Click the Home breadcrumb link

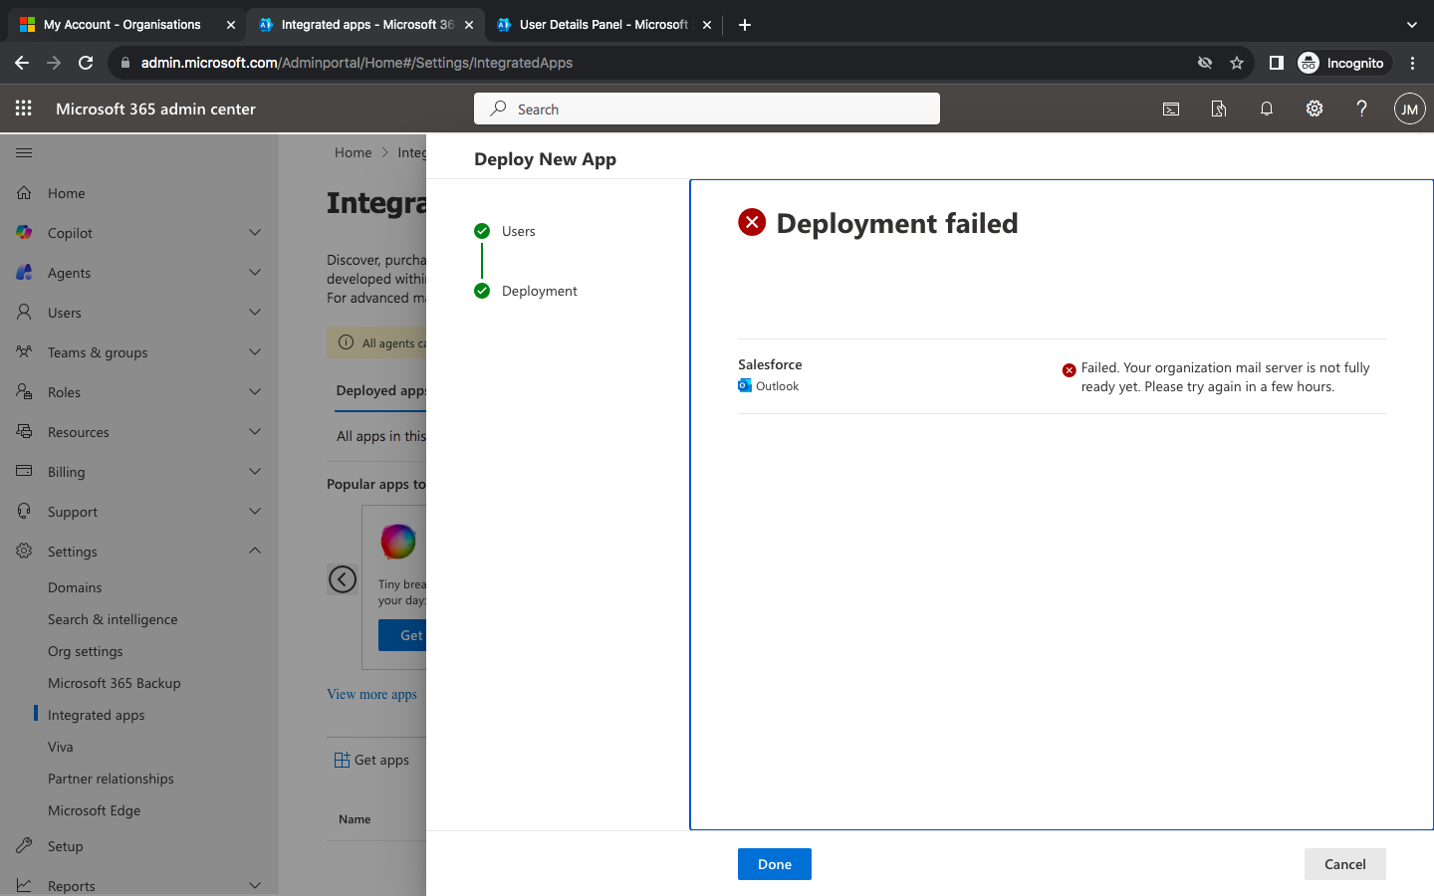coord(354,152)
